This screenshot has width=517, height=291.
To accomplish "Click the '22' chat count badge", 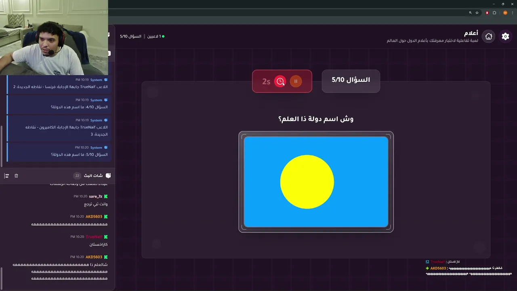I will coord(77,176).
